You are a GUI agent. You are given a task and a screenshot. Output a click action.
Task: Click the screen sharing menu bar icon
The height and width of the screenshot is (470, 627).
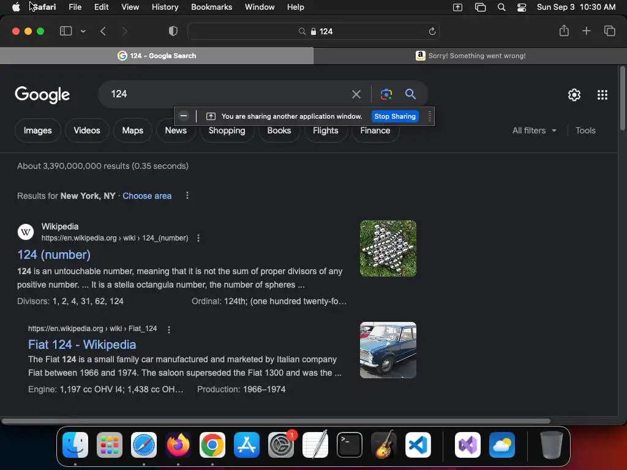[457, 7]
